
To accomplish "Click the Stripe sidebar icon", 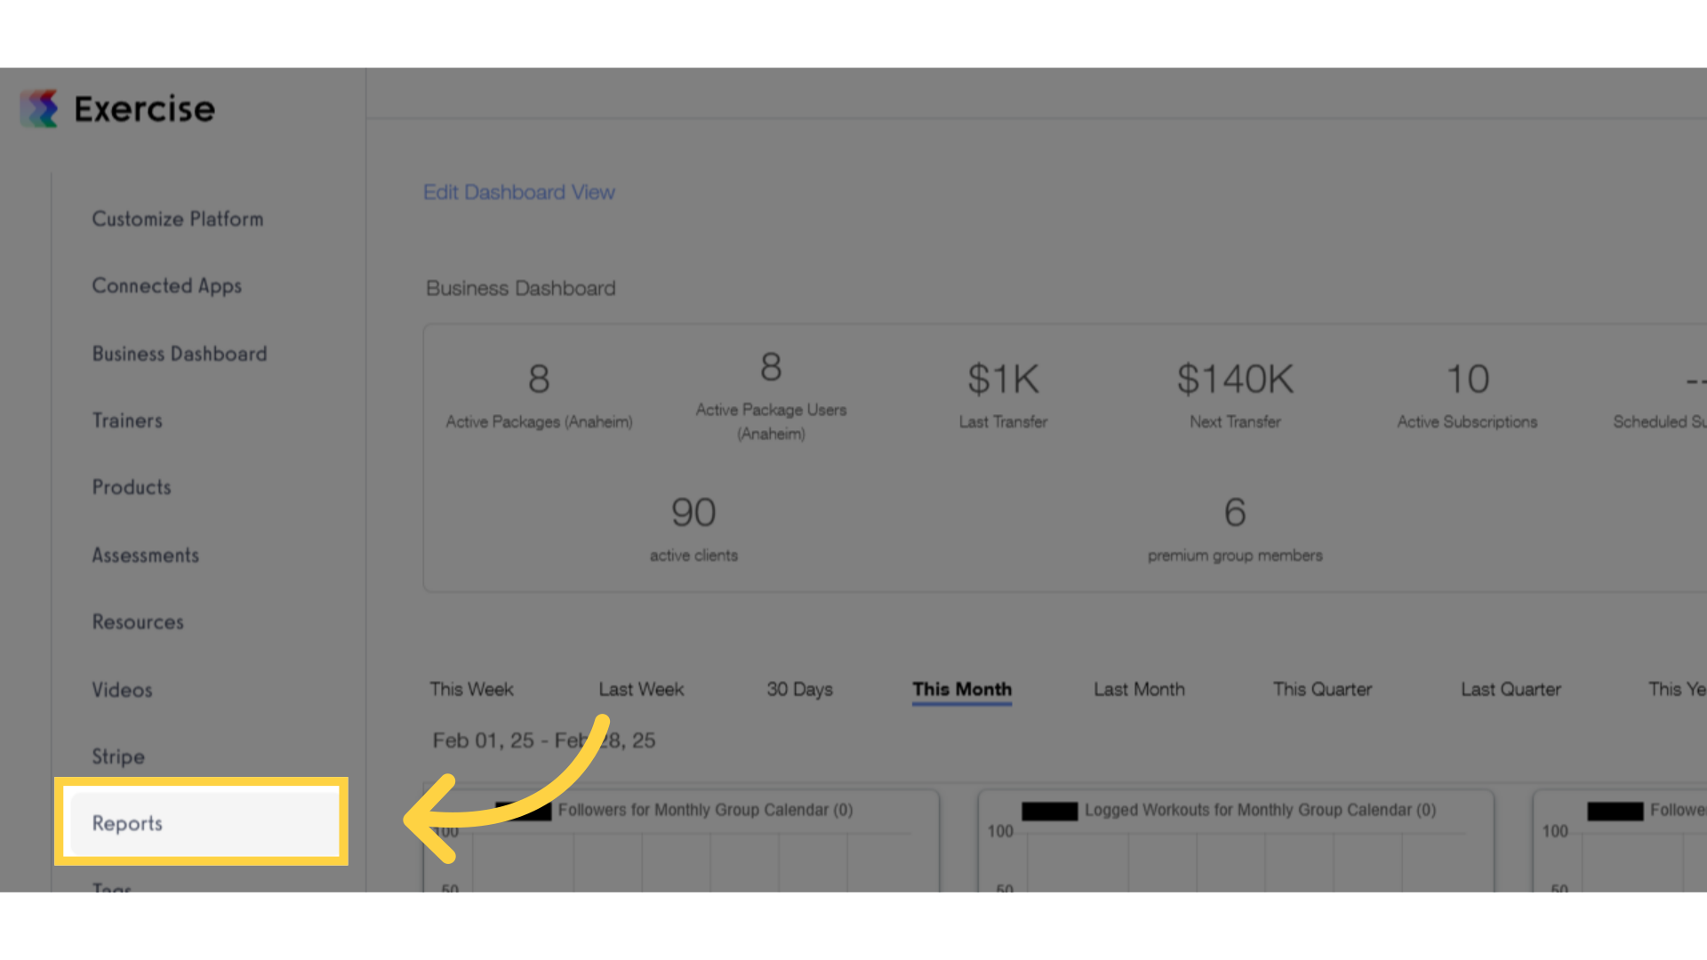I will point(118,756).
